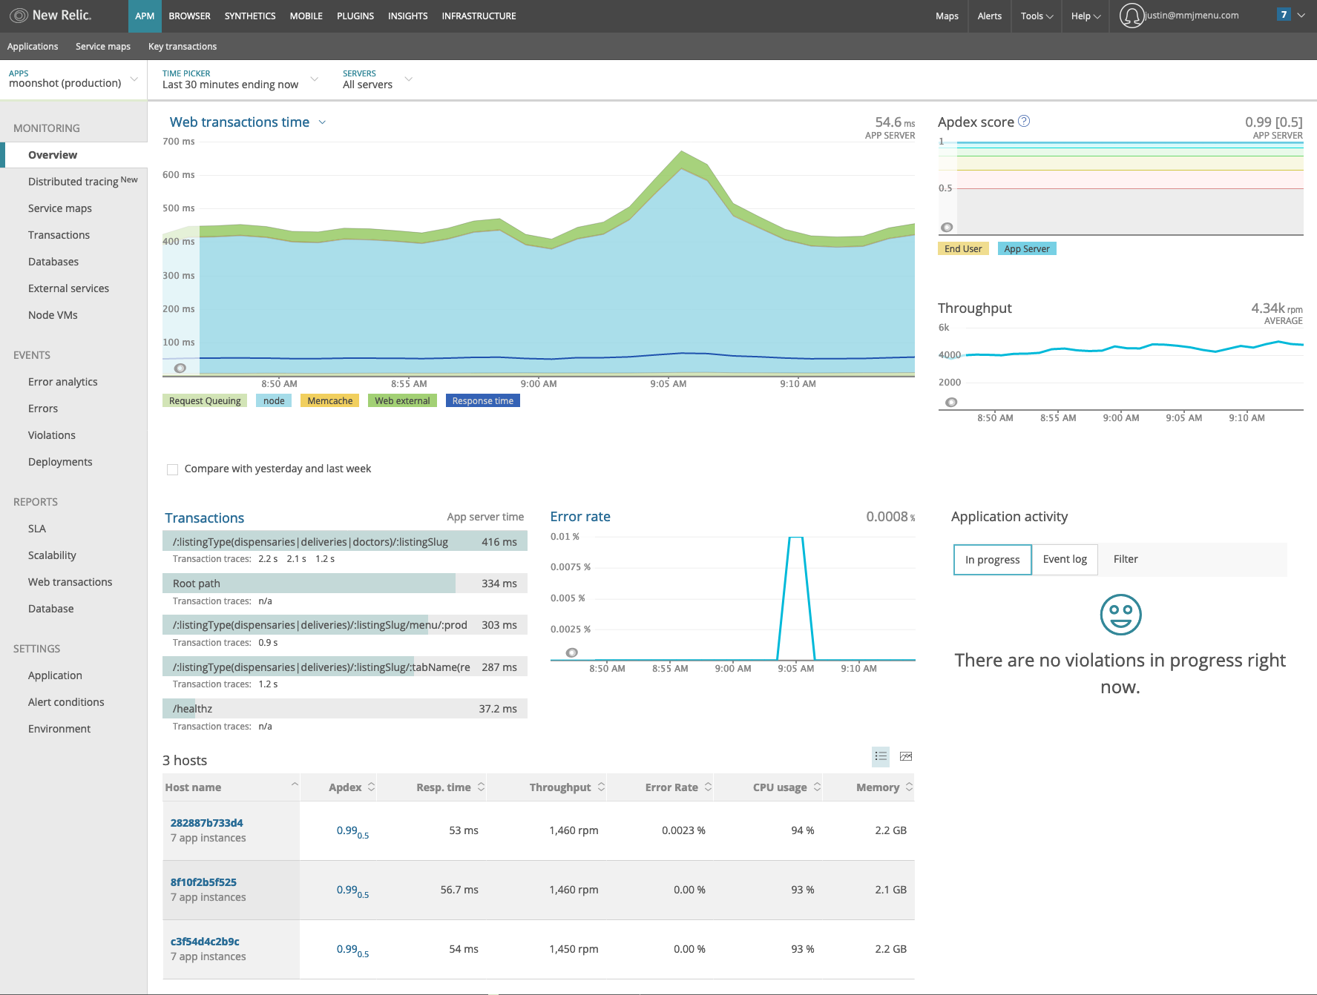Open the Alerts link in top bar
This screenshot has height=995, width=1317.
[x=989, y=16]
